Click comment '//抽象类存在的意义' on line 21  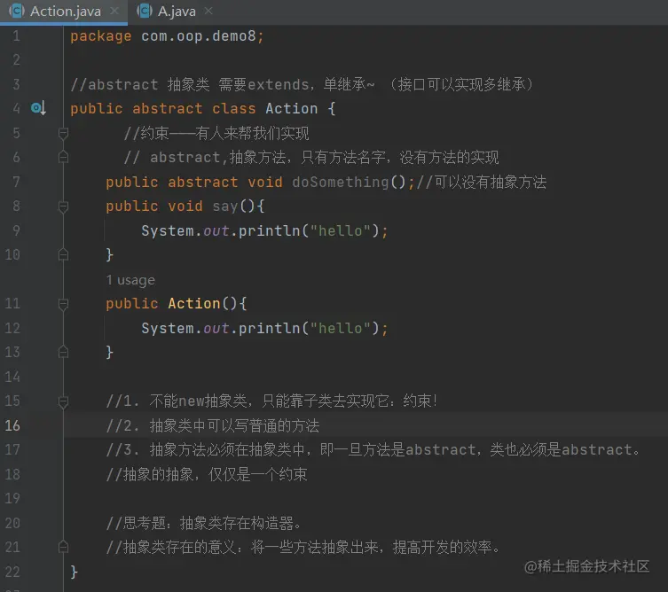point(171,547)
